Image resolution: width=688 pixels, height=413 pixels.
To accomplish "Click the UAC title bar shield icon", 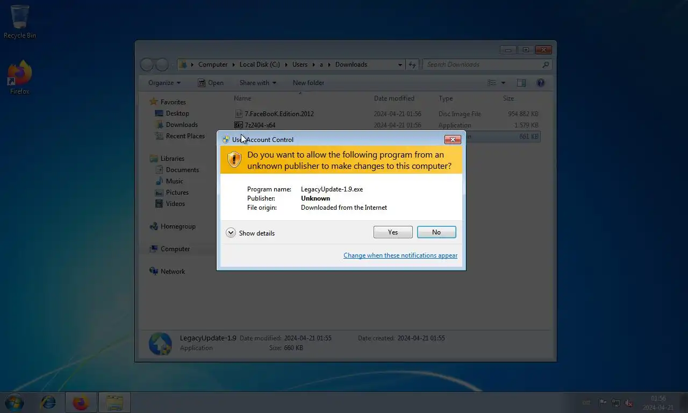I will pos(226,139).
